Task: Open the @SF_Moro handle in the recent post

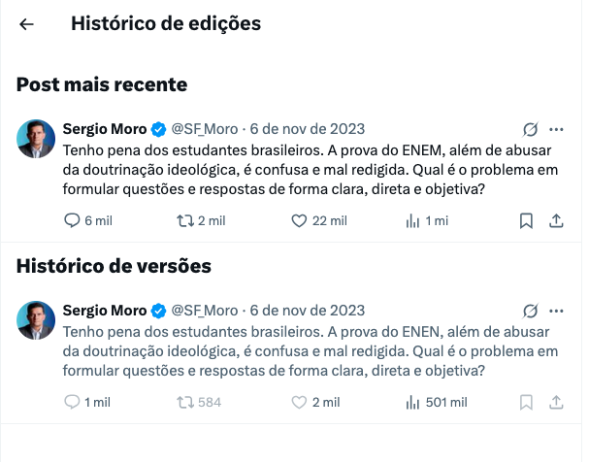Action: (205, 129)
